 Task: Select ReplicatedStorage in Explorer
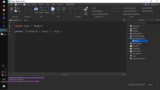tap(138, 36)
